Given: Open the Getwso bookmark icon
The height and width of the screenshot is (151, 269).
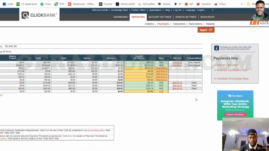Looking at the screenshot, I should (x=159, y=4).
